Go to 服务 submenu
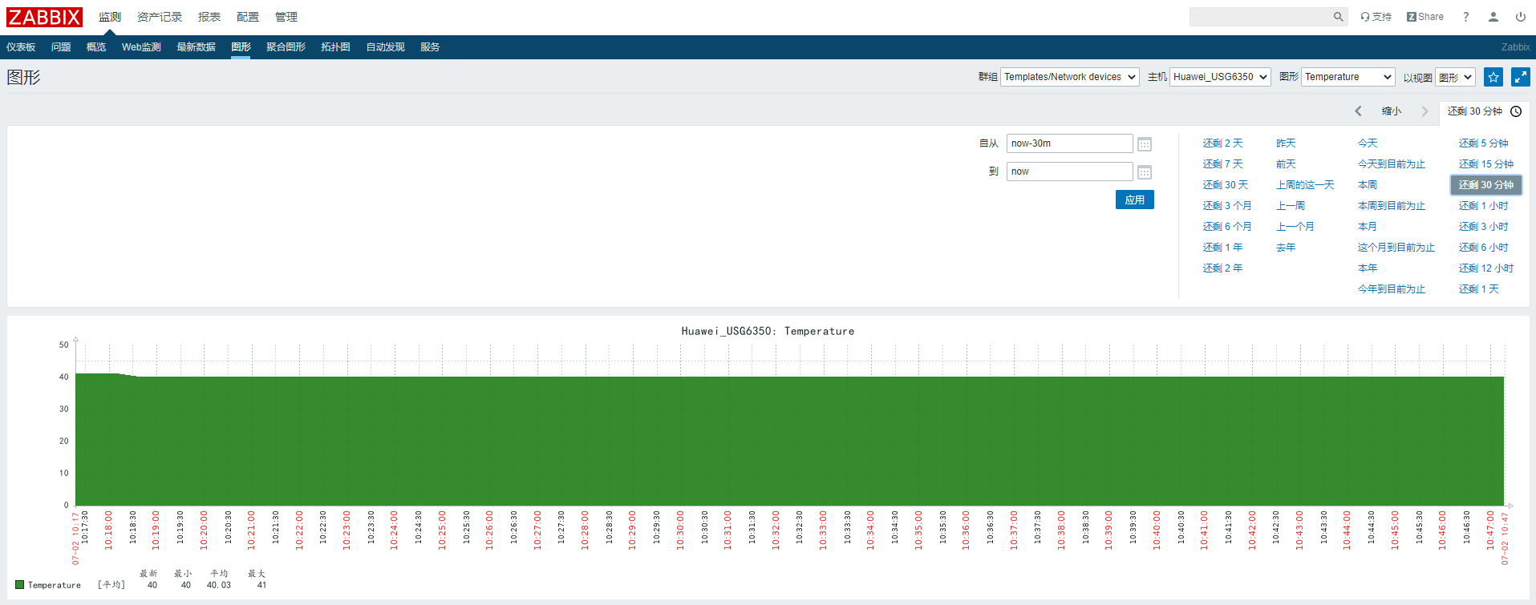Screen dimensions: 1536x605 tap(431, 47)
